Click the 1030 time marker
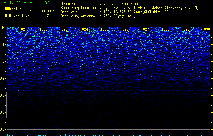This screenshot has height=136, width=213. (x=206, y=29)
